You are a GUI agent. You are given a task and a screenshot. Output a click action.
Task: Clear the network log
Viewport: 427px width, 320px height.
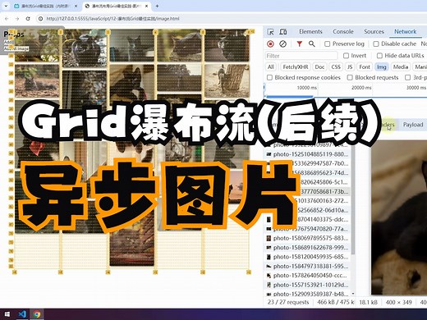282,43
